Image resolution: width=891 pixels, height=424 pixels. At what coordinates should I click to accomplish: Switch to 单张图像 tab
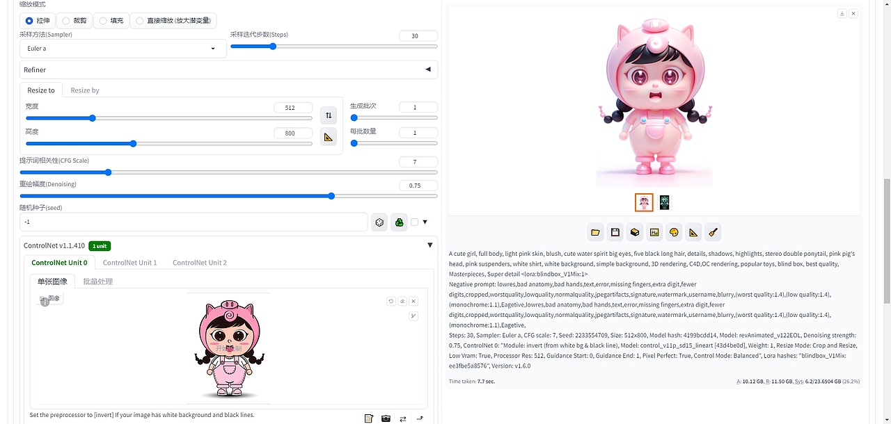point(53,282)
